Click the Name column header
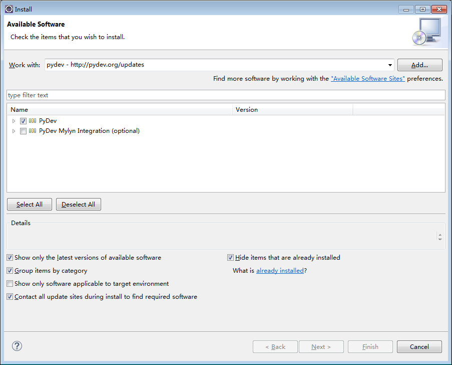The height and width of the screenshot is (365, 452). pos(120,110)
